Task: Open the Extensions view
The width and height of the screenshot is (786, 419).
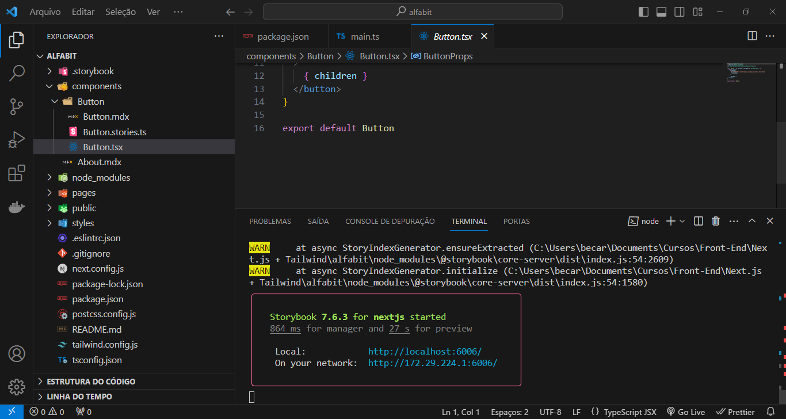Action: 17,173
